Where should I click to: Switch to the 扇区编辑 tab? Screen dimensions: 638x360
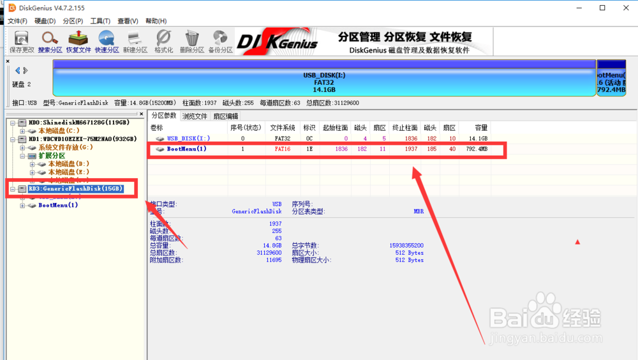click(x=225, y=116)
